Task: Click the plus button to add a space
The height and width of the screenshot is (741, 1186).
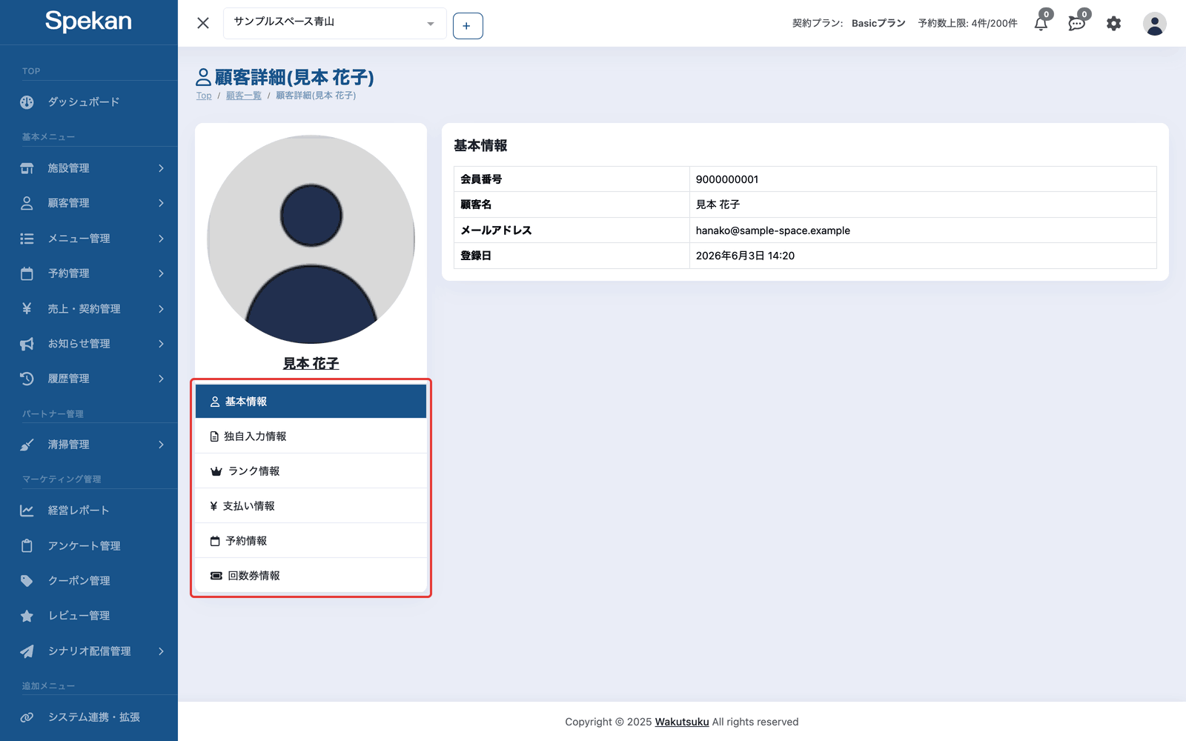Action: point(468,26)
